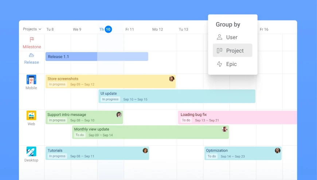317x180 pixels.
Task: Open the Loading bug fix task
Action: click(x=238, y=117)
